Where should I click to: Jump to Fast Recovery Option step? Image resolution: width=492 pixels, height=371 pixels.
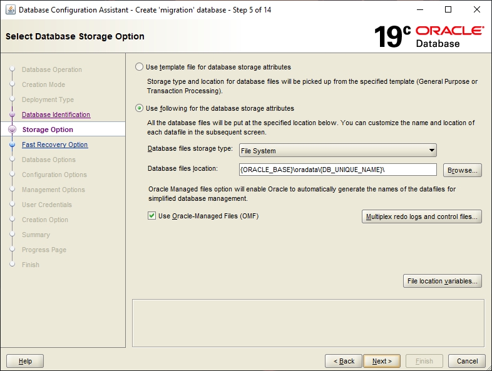(54, 145)
